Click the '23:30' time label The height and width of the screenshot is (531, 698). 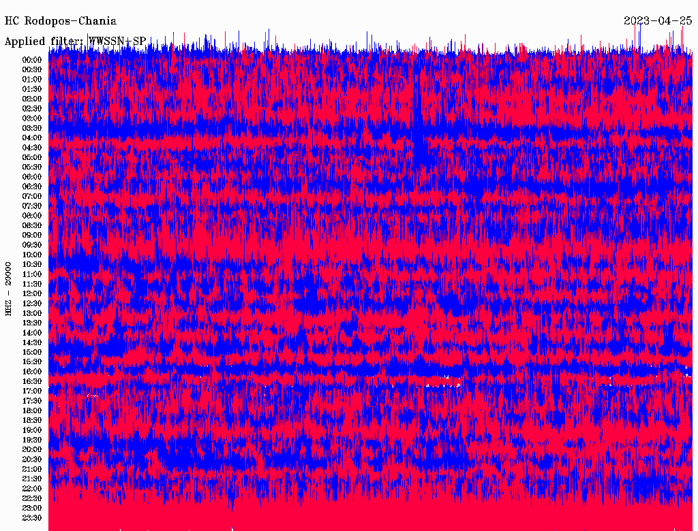pyautogui.click(x=32, y=517)
